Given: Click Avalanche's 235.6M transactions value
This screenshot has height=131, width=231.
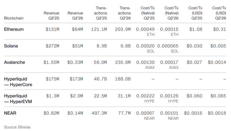Looking at the screenshot, I should (x=123, y=62).
